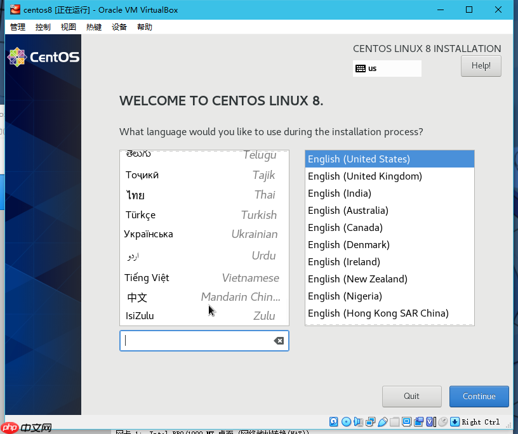Click the Help! button

pos(481,65)
